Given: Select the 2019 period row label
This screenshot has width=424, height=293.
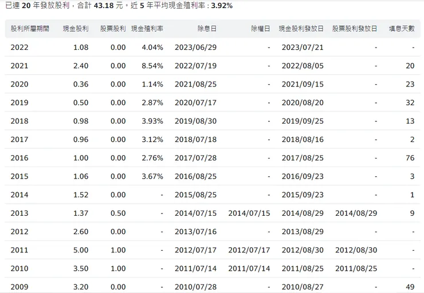Looking at the screenshot, I should 19,102.
